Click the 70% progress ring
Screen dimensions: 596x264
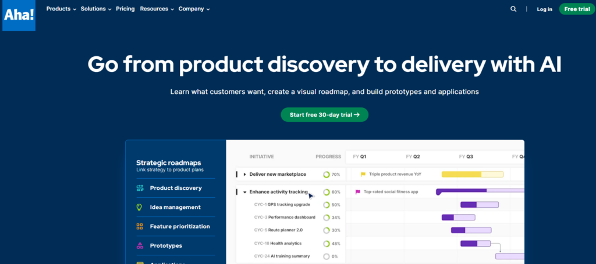(326, 175)
